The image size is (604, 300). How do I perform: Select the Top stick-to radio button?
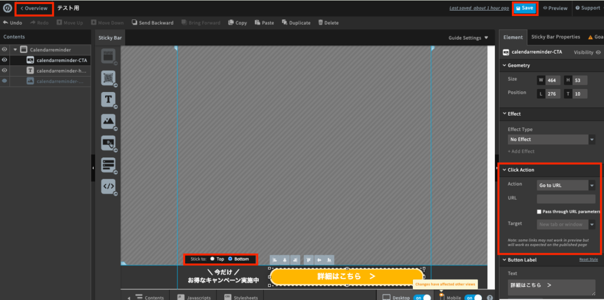pyautogui.click(x=212, y=259)
